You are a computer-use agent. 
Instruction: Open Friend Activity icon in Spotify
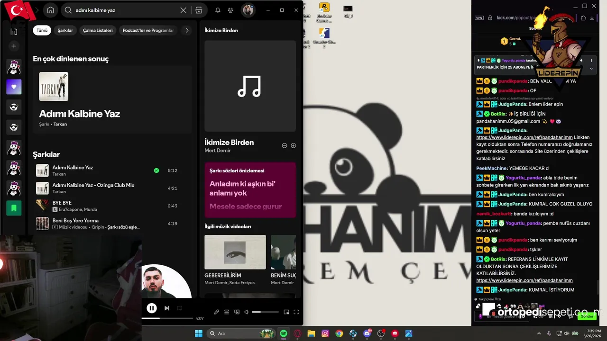click(x=230, y=10)
